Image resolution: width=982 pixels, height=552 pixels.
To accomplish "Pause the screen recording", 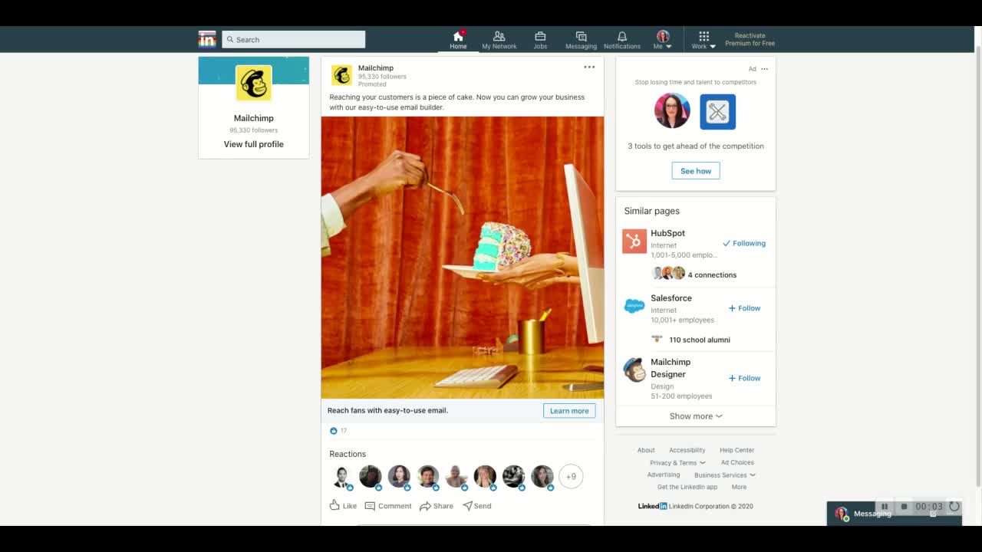I will pyautogui.click(x=885, y=507).
